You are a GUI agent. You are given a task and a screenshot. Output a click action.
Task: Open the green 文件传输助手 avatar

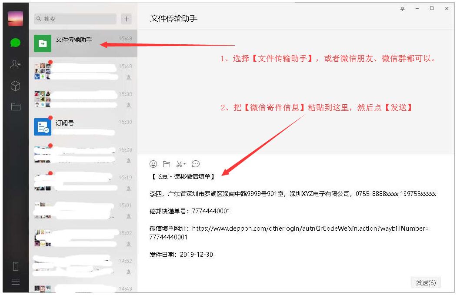tap(43, 43)
